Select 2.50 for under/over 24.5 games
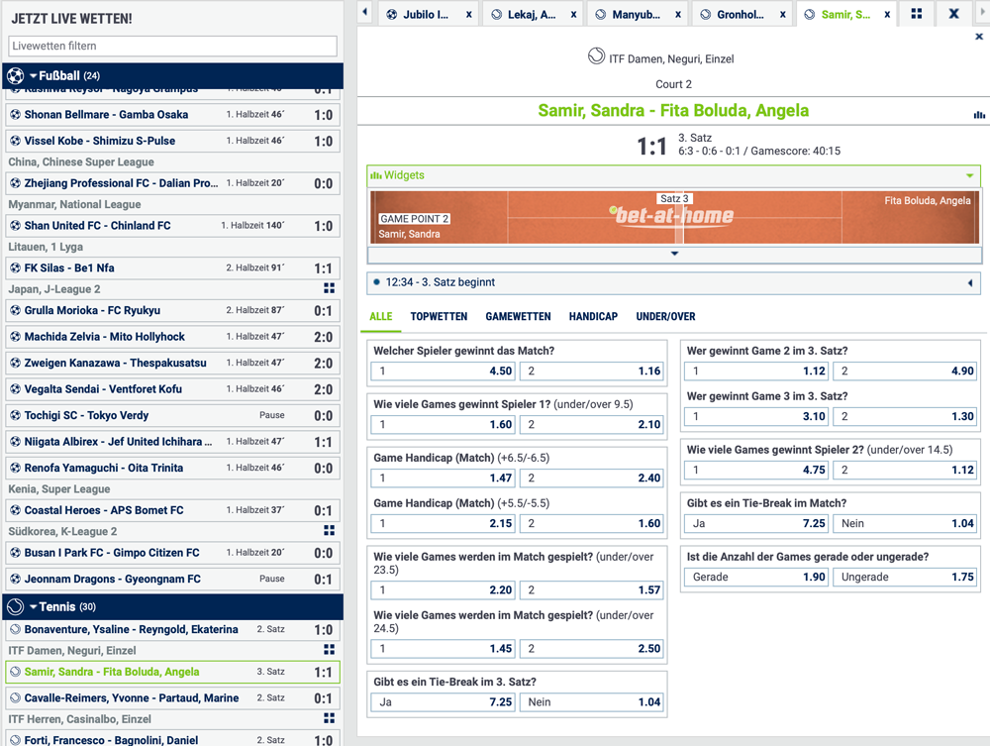 [592, 648]
